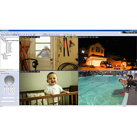137x137 pixels.
Task: Select the SecurView Pro server tree entry
Action: point(12,40)
